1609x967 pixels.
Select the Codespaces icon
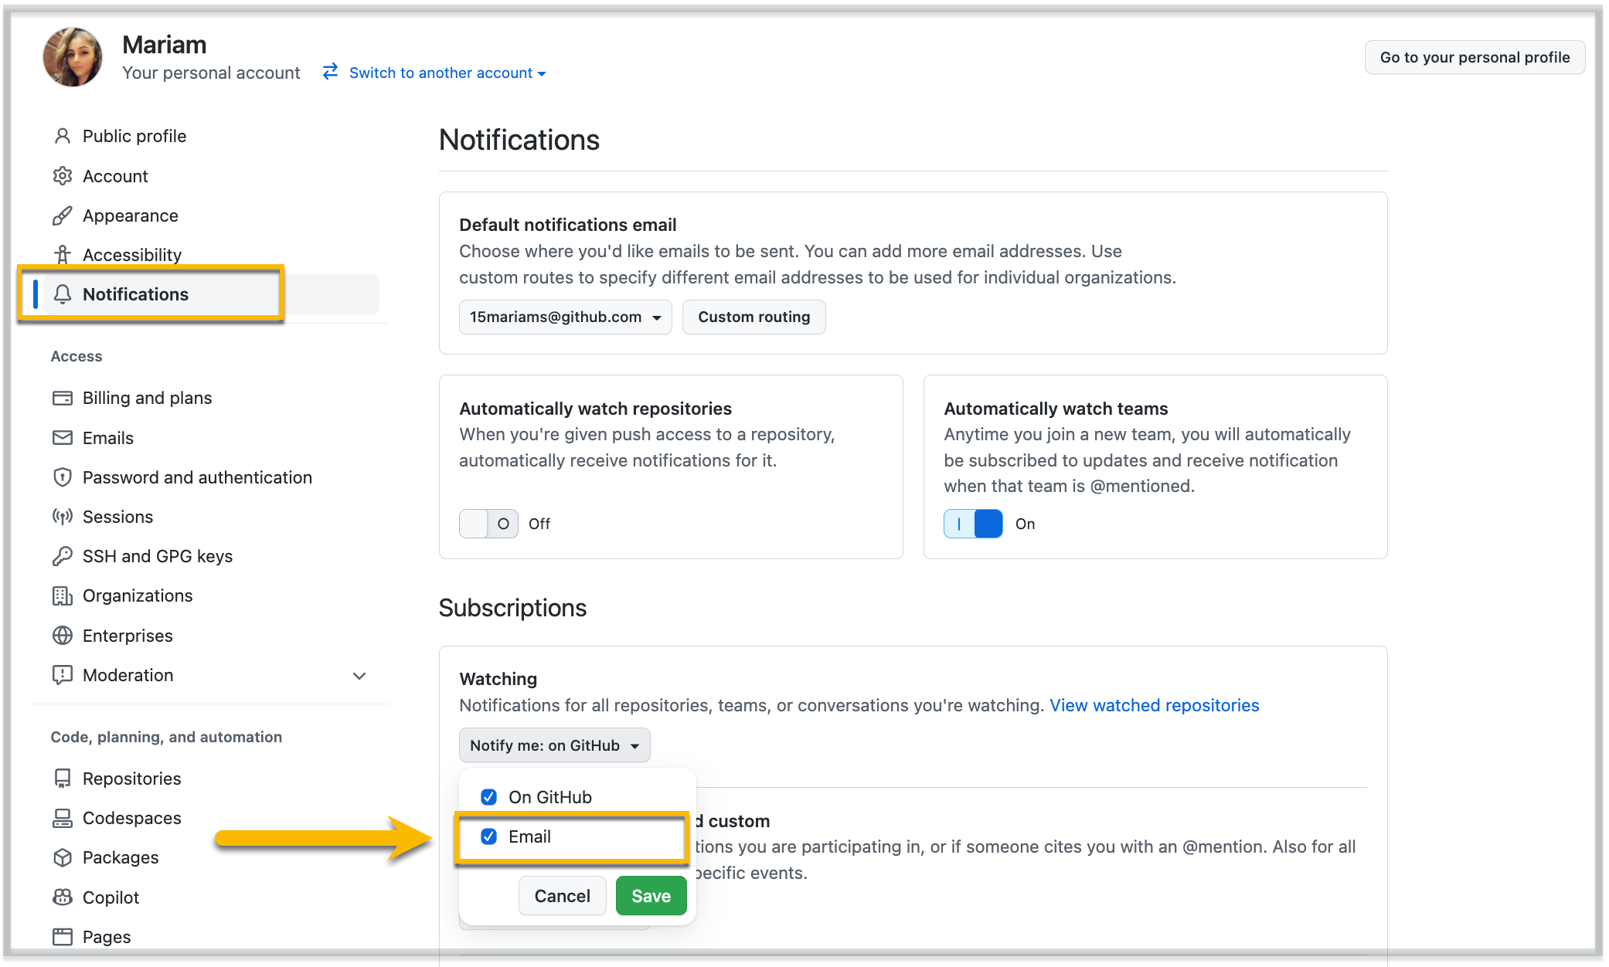pos(63,818)
